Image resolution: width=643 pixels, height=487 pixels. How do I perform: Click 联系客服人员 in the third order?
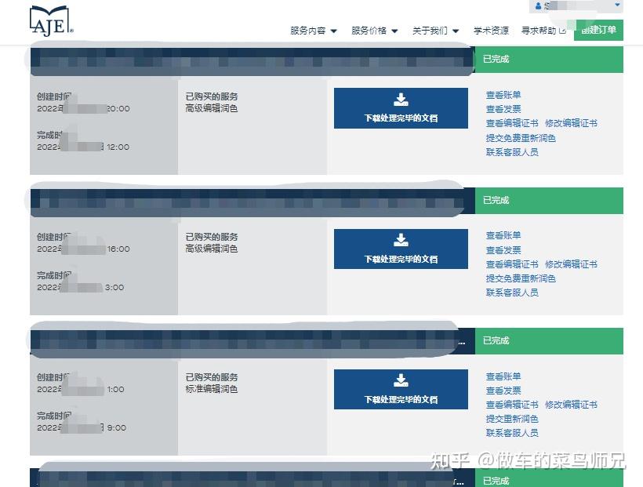click(x=512, y=433)
